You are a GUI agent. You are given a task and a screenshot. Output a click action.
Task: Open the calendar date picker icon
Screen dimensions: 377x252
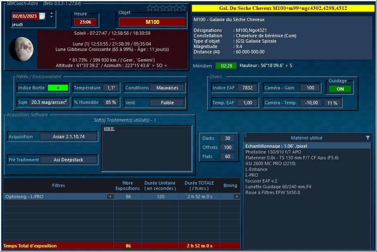(x=43, y=16)
